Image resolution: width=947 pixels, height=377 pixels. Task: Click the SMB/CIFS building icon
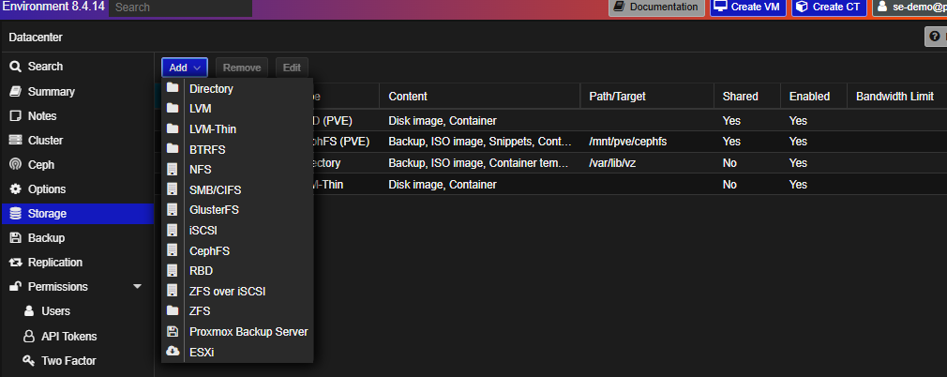tap(173, 189)
